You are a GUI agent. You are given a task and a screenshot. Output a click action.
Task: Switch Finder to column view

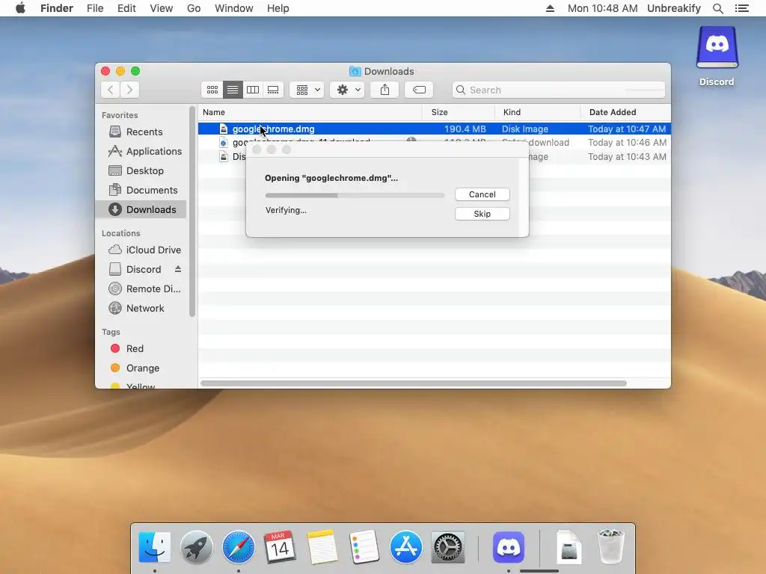pyautogui.click(x=253, y=90)
